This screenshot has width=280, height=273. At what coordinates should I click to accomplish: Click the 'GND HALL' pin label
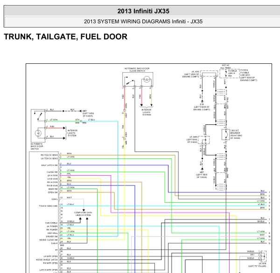coord(52,233)
